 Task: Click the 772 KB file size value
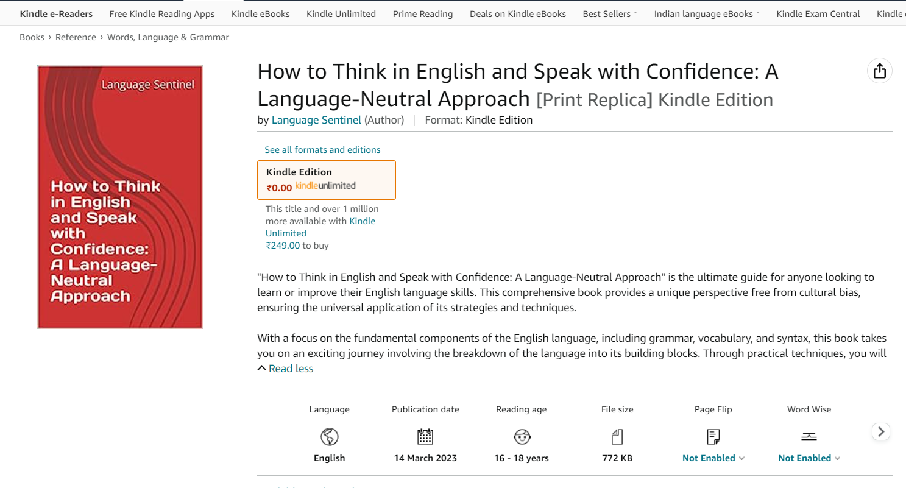(617, 458)
